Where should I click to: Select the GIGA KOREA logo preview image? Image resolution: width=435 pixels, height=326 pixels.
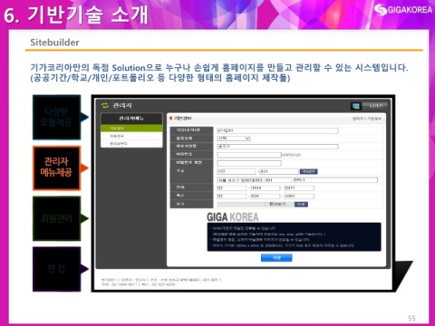pyautogui.click(x=233, y=216)
